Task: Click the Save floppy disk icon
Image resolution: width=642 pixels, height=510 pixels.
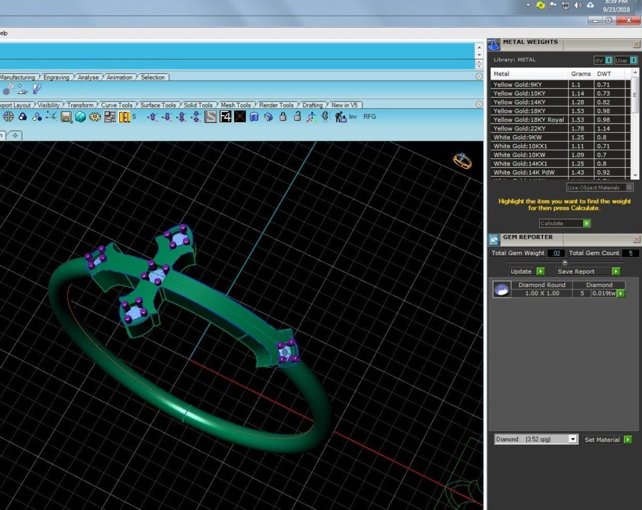Action: point(66,117)
